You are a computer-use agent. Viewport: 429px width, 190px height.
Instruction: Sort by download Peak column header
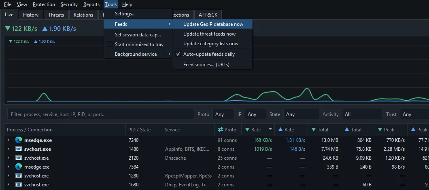click(391, 130)
